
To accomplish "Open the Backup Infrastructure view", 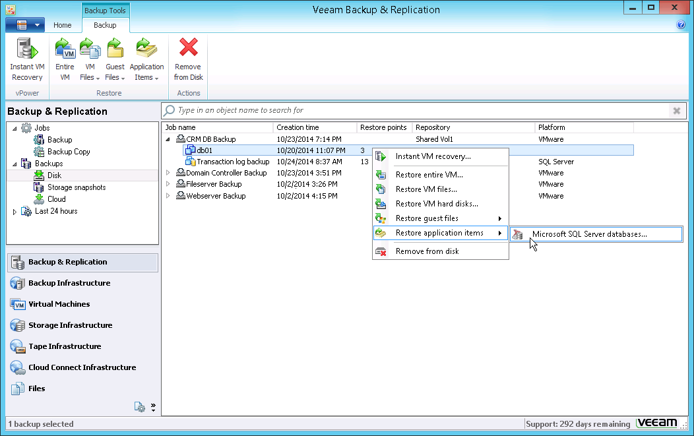I will point(82,283).
